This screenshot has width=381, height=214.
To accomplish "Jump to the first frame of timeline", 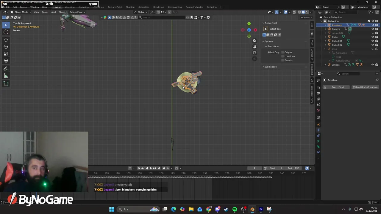I will pyautogui.click(x=139, y=168).
